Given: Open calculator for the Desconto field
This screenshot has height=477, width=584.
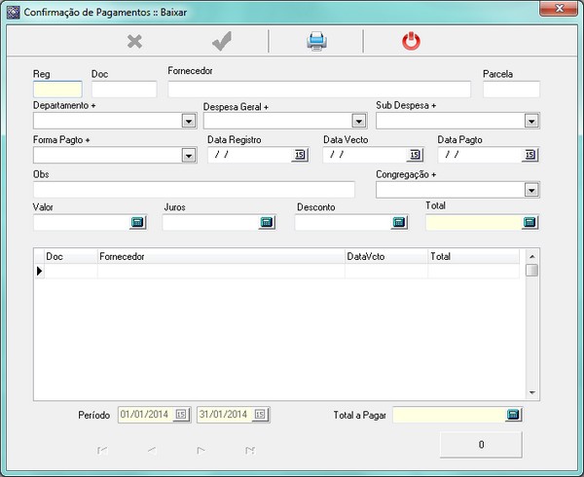Looking at the screenshot, I should 399,222.
